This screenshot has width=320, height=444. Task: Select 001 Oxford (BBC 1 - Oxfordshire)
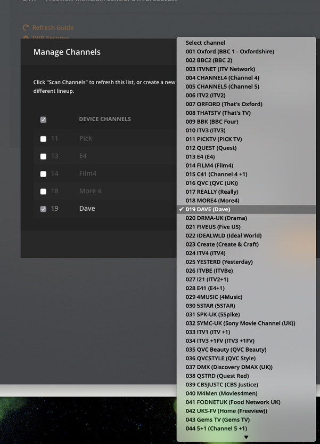(x=247, y=52)
